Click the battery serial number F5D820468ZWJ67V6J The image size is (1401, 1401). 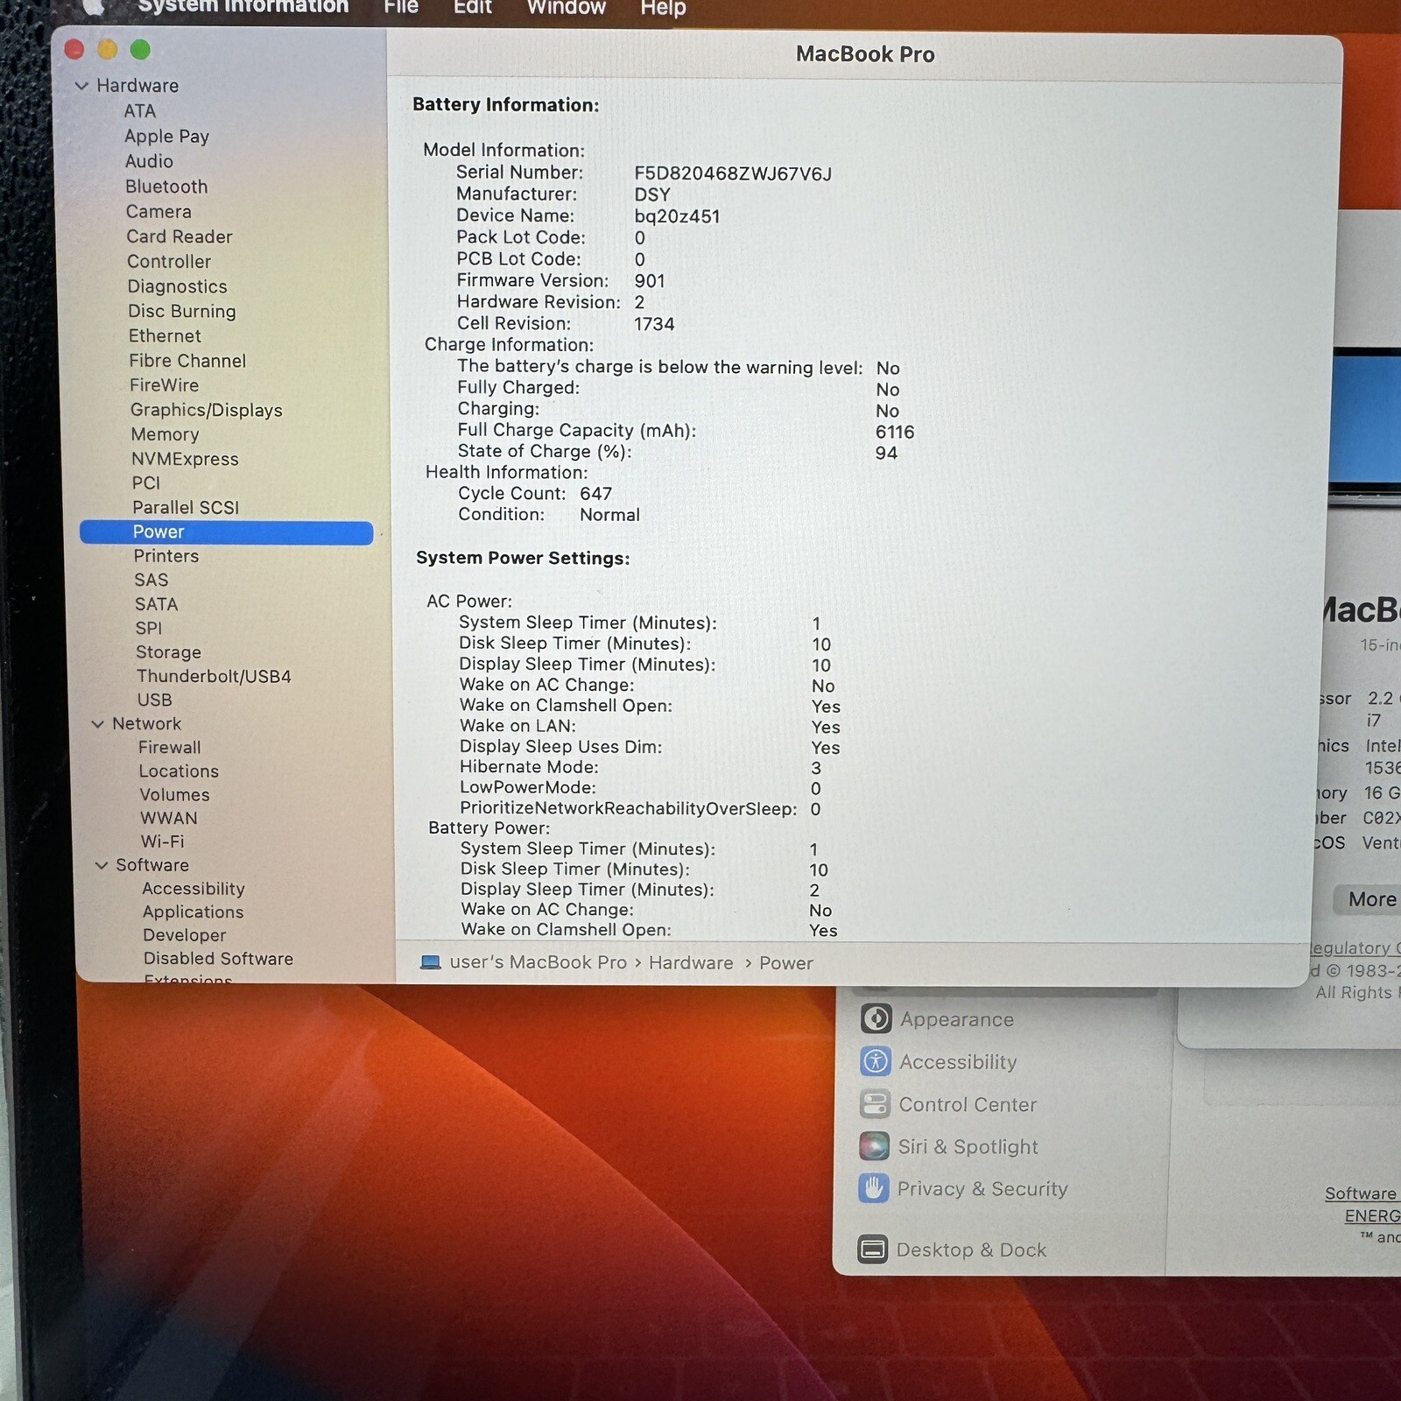tap(733, 173)
